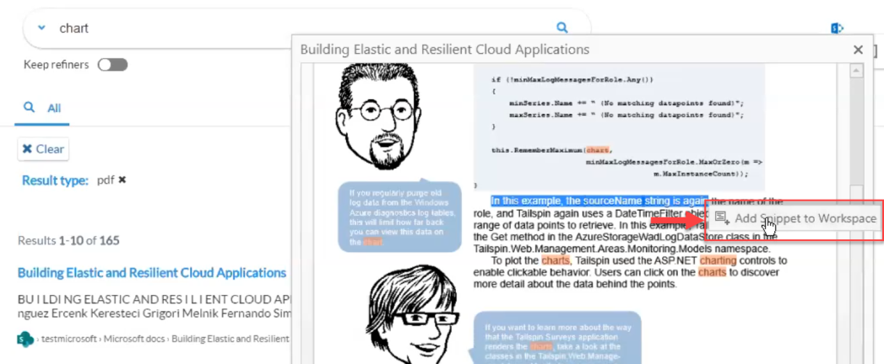This screenshot has height=364, width=884.
Task: Open the testmicrosoft breadcrumb link
Action: click(x=68, y=339)
